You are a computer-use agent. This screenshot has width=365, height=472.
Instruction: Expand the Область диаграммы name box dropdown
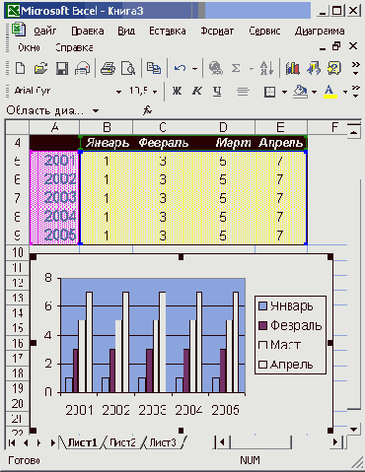point(96,111)
